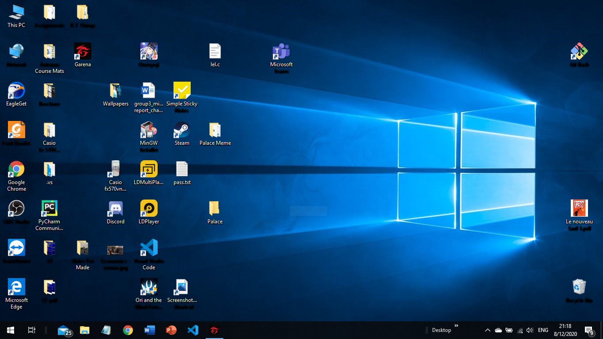Open the volume speaker tray icon
The image size is (603, 339).
pyautogui.click(x=530, y=330)
